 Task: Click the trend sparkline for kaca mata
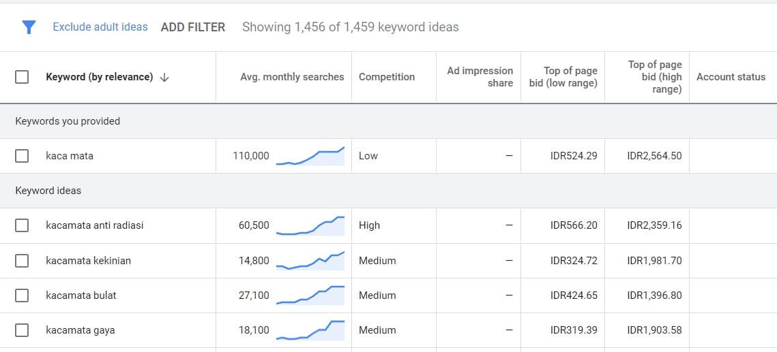pyautogui.click(x=310, y=156)
